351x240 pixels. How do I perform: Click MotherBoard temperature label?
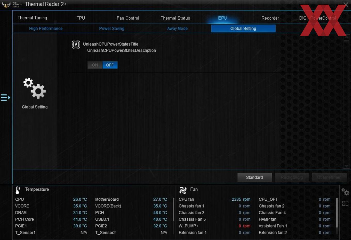tap(107, 199)
